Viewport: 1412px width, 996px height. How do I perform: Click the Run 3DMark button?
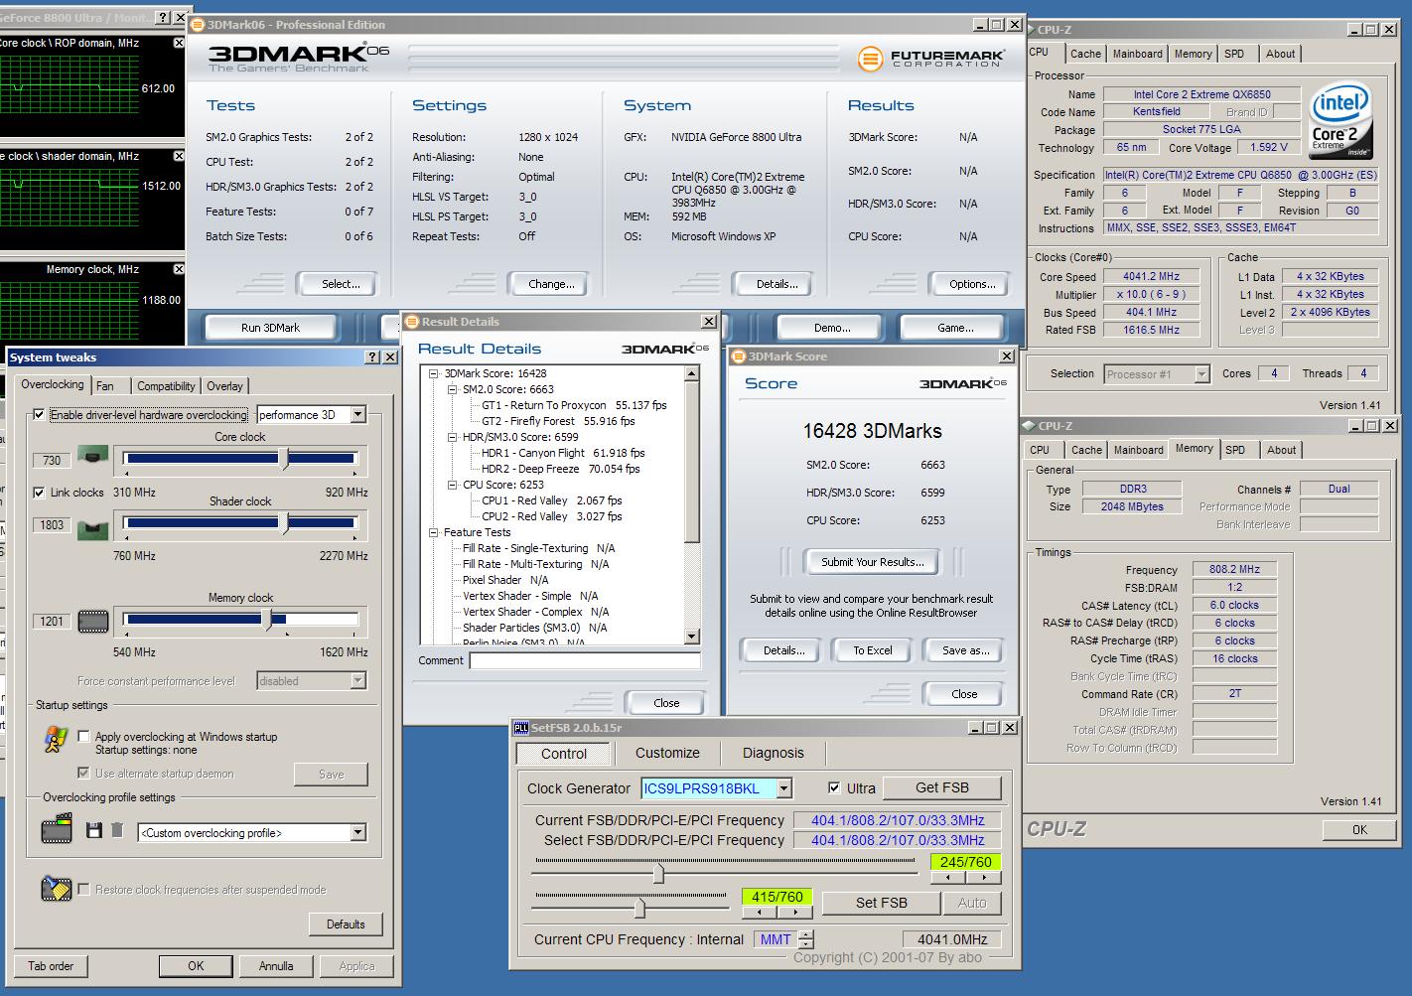click(x=270, y=328)
